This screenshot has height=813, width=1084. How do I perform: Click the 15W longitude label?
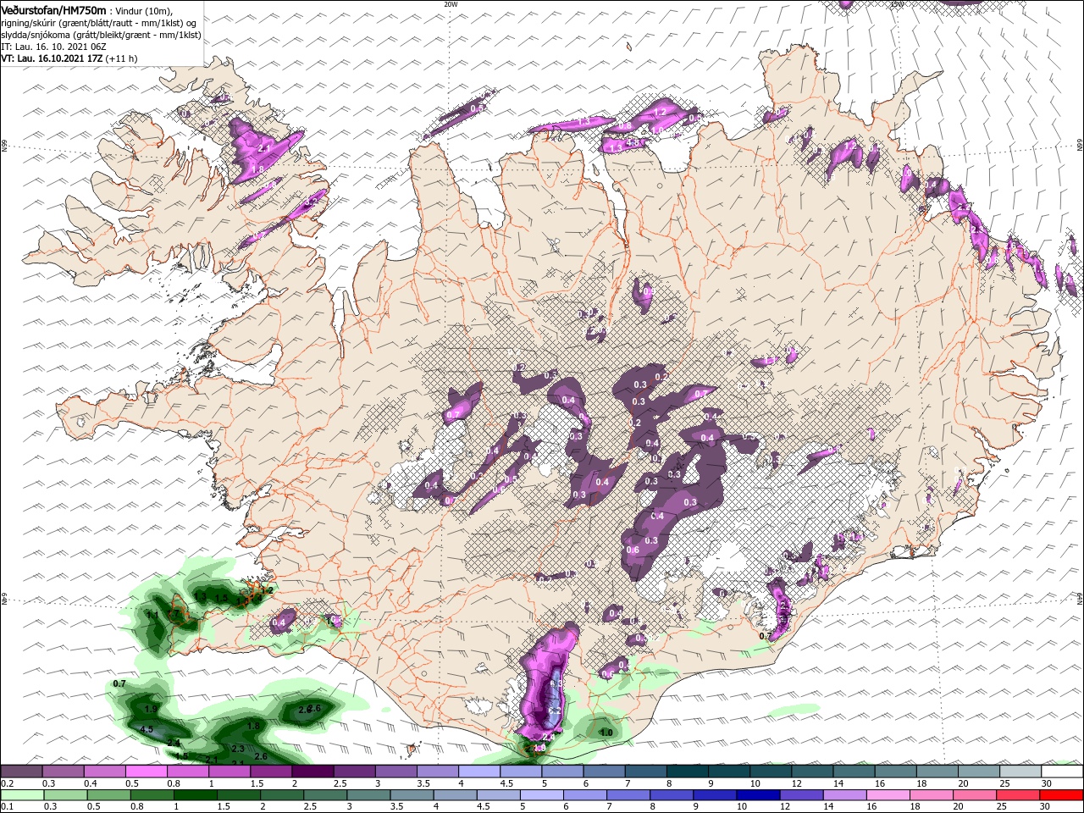(897, 4)
